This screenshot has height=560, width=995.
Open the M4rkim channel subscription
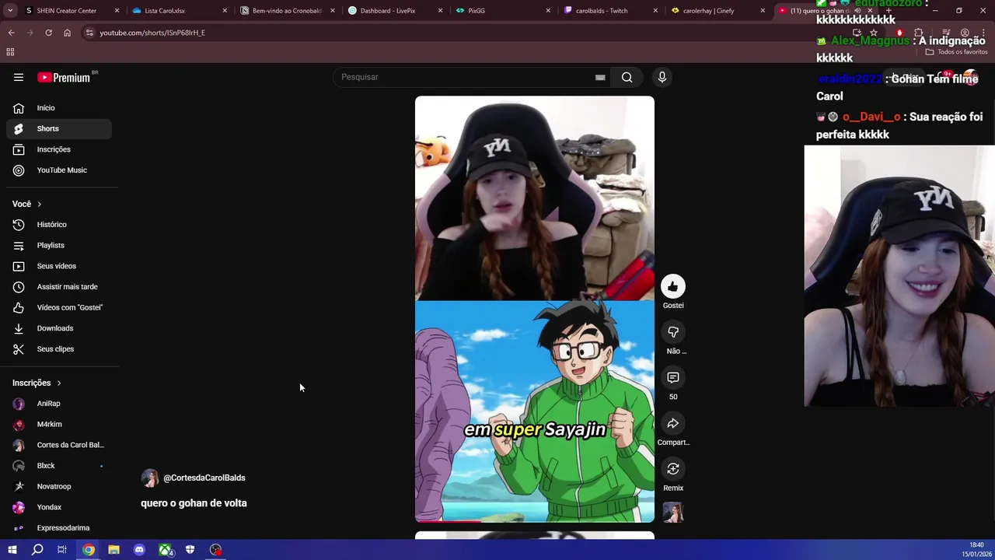pos(59,424)
